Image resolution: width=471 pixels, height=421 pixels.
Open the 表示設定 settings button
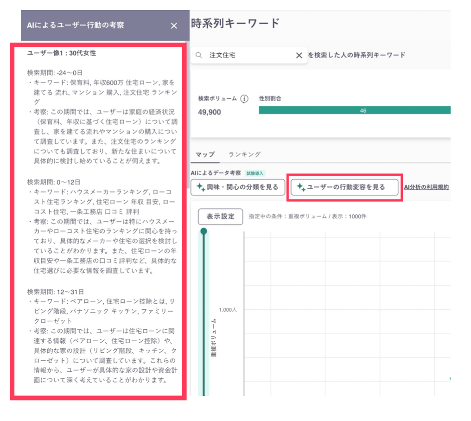tap(221, 217)
